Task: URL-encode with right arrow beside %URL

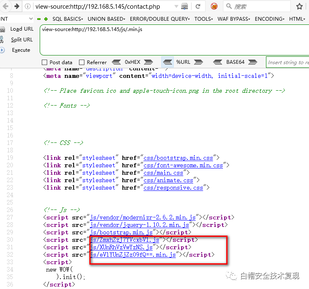Action: [x=199, y=62]
